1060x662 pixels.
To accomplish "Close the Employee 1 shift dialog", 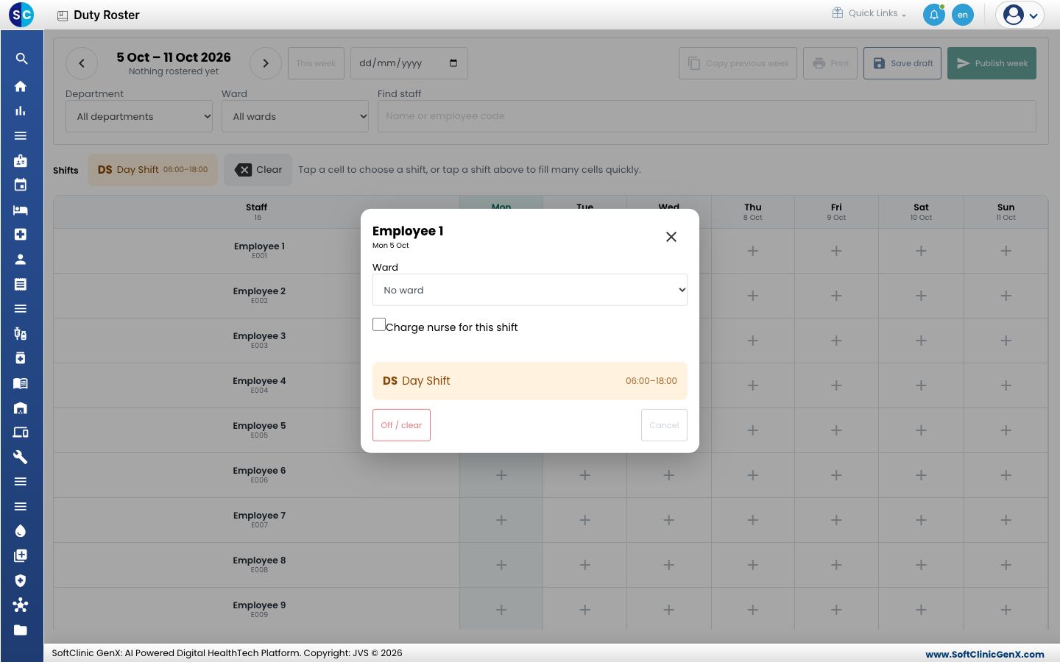I will tap(671, 237).
